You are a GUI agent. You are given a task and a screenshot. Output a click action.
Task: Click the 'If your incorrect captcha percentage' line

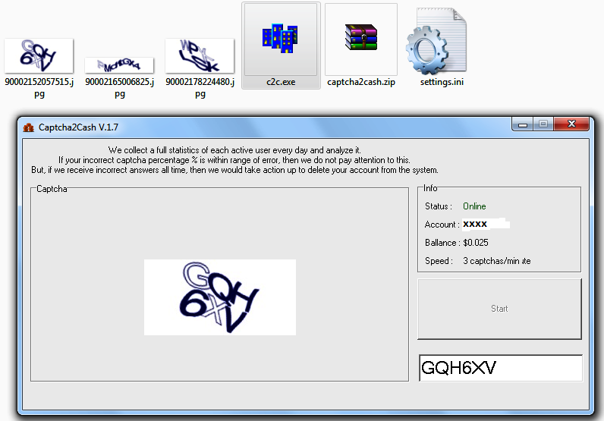tap(234, 160)
